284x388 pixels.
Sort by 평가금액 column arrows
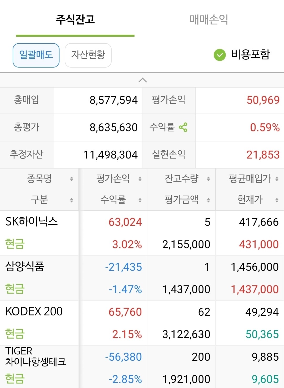click(x=208, y=200)
